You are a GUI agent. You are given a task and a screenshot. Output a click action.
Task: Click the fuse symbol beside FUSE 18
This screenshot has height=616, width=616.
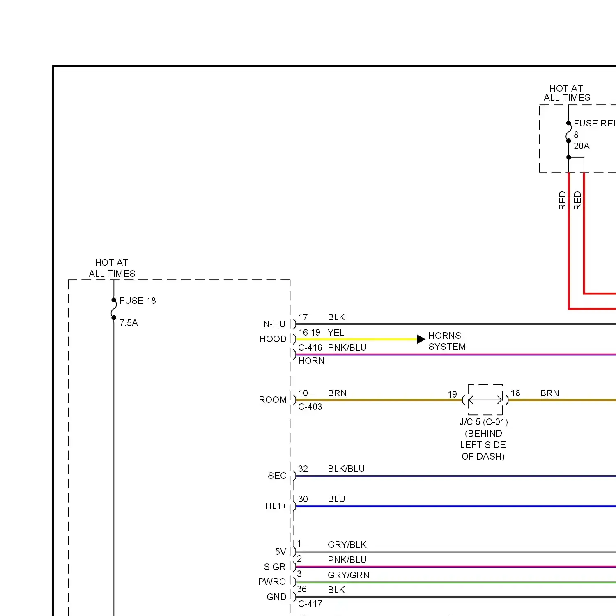114,309
